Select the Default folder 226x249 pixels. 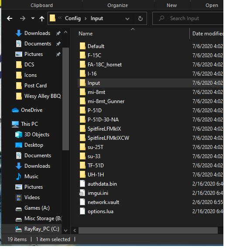click(92, 46)
